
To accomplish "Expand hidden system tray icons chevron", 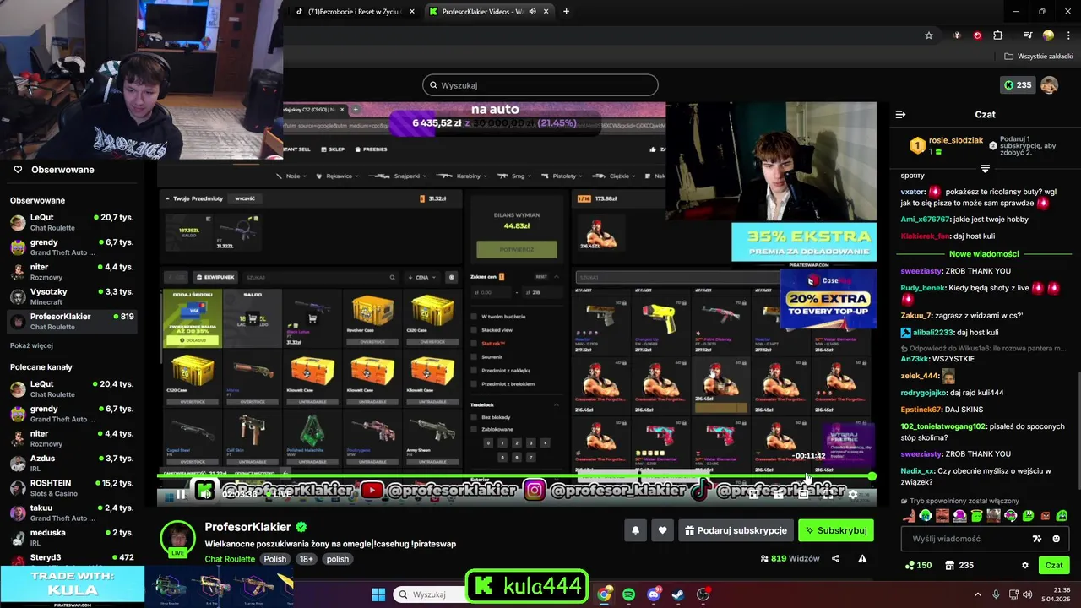I will 978,594.
